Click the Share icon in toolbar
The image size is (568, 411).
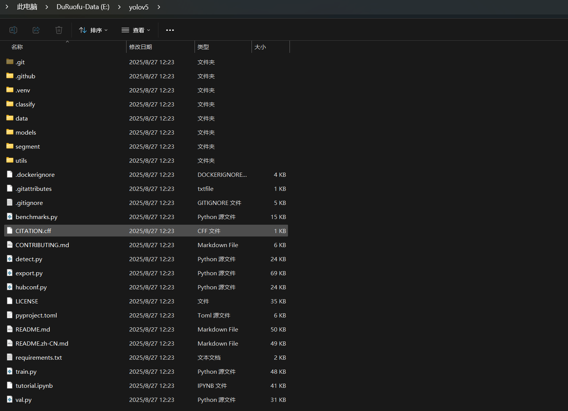(36, 30)
